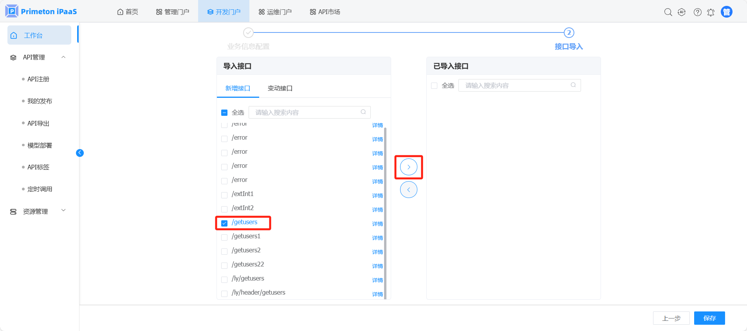Toggle select-all checkbox in imported interfaces panel

point(434,86)
